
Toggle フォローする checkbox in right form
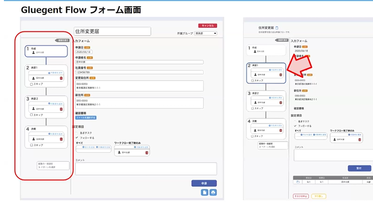(x=295, y=126)
